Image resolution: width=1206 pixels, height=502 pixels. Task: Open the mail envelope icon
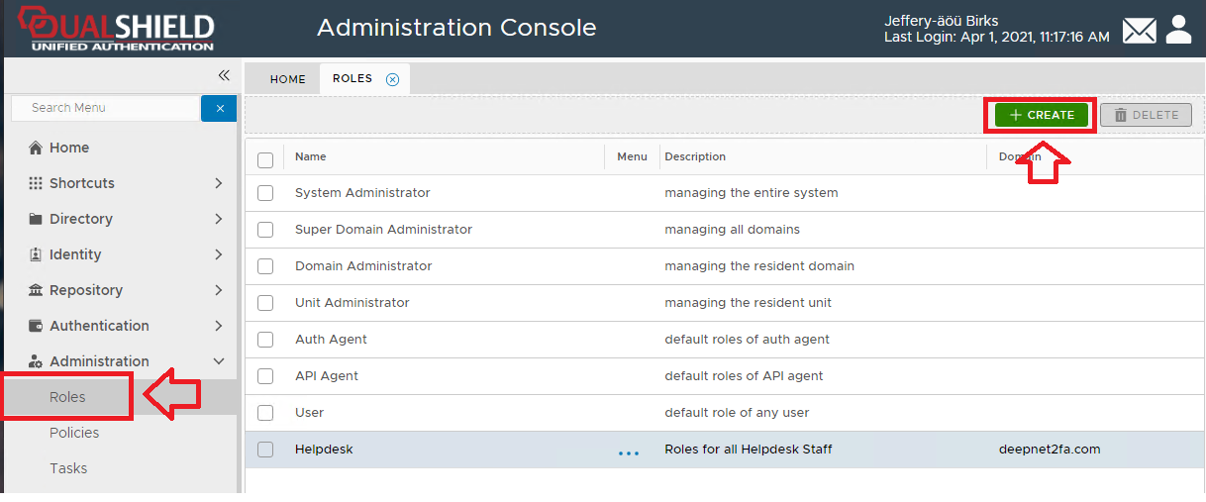click(1139, 30)
